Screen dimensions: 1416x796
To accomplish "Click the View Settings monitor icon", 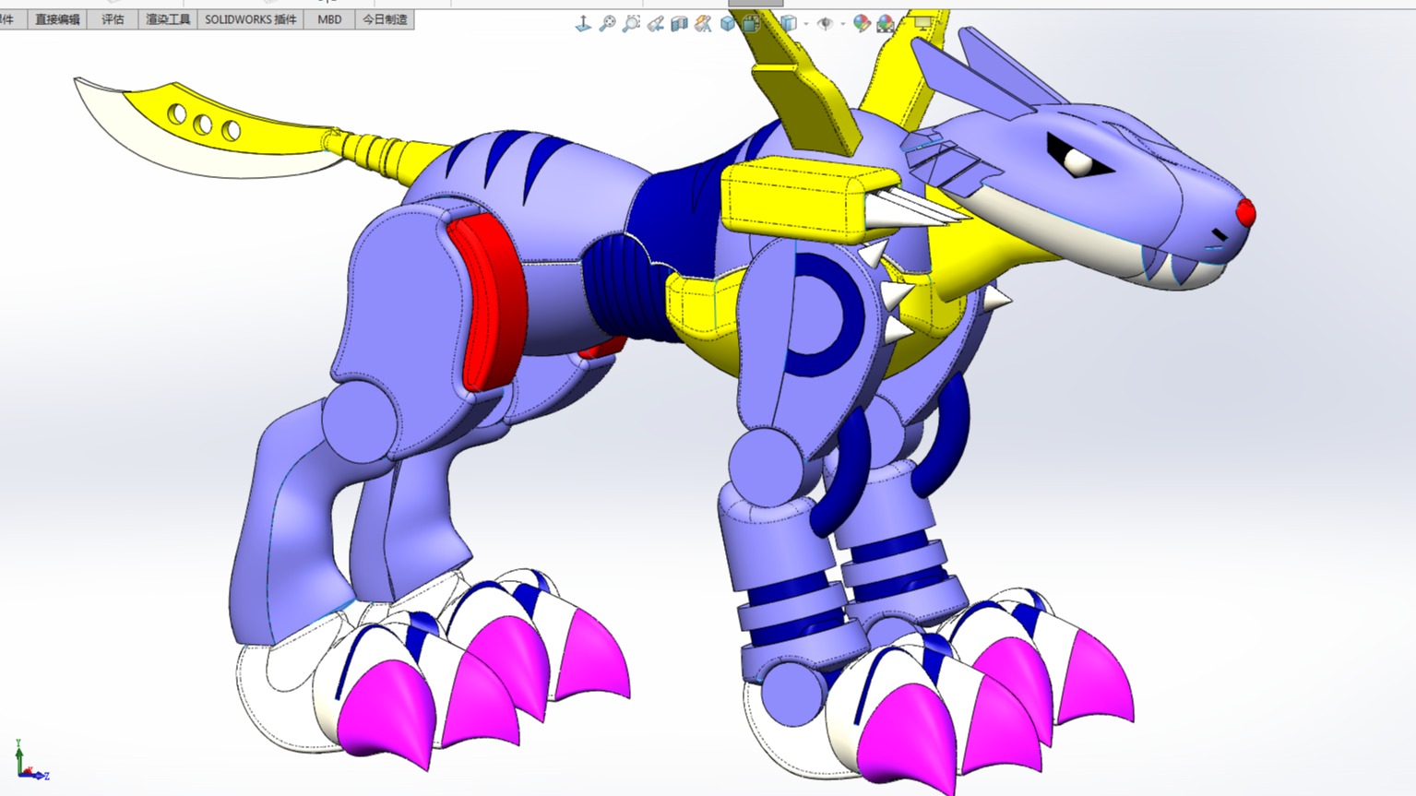I will point(922,24).
